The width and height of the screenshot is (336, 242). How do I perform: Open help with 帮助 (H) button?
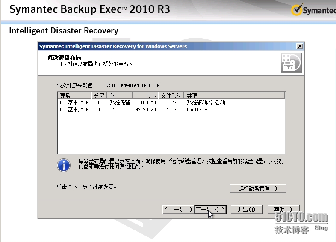[283, 209]
